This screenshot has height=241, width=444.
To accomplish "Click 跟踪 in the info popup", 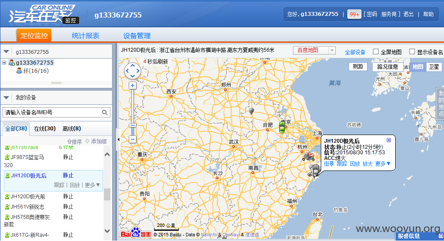I will coord(342,164).
